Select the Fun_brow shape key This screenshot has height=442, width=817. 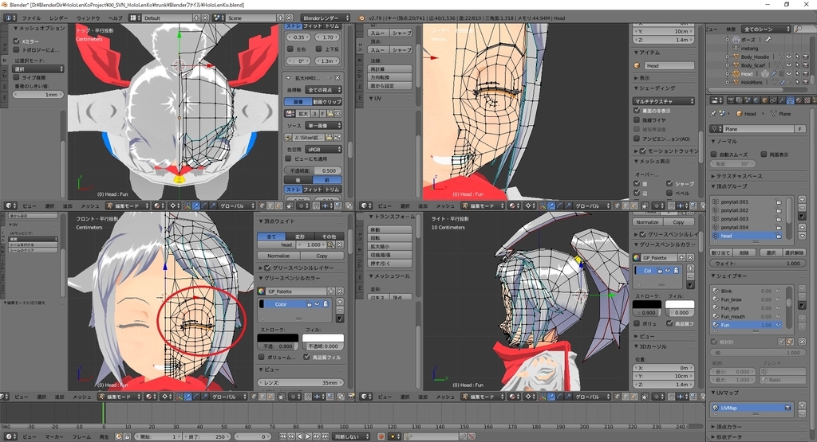(x=747, y=299)
